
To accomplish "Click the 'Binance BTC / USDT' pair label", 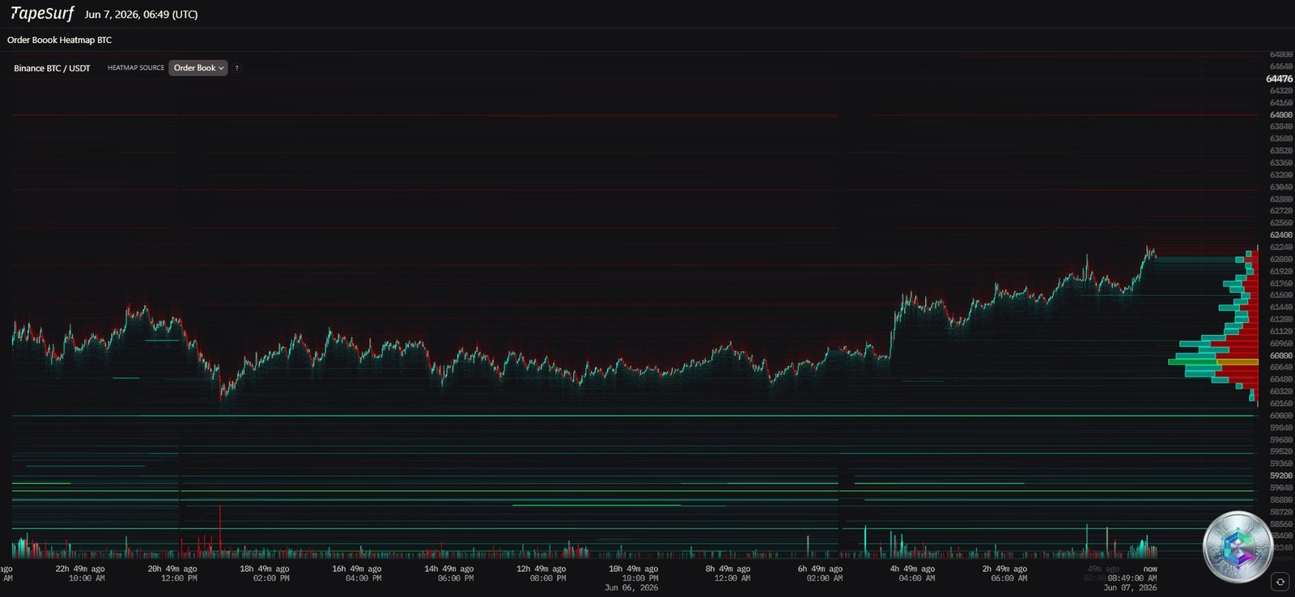I will 52,68.
